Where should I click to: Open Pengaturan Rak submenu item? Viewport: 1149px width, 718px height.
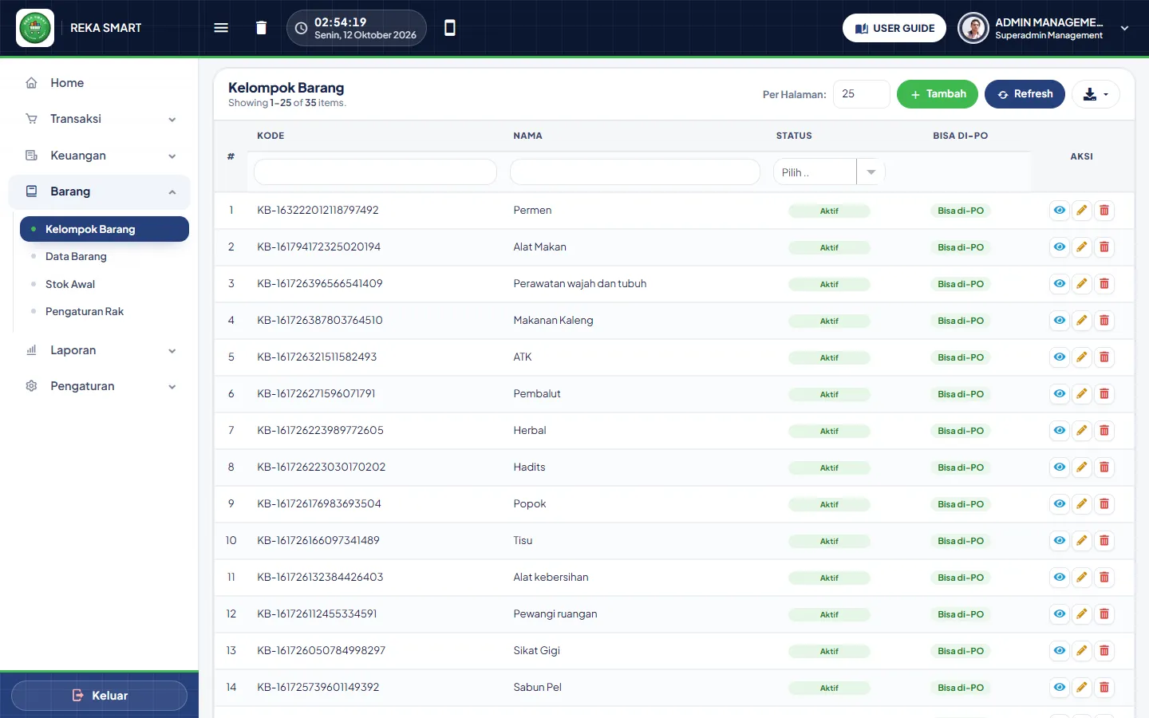click(105, 311)
